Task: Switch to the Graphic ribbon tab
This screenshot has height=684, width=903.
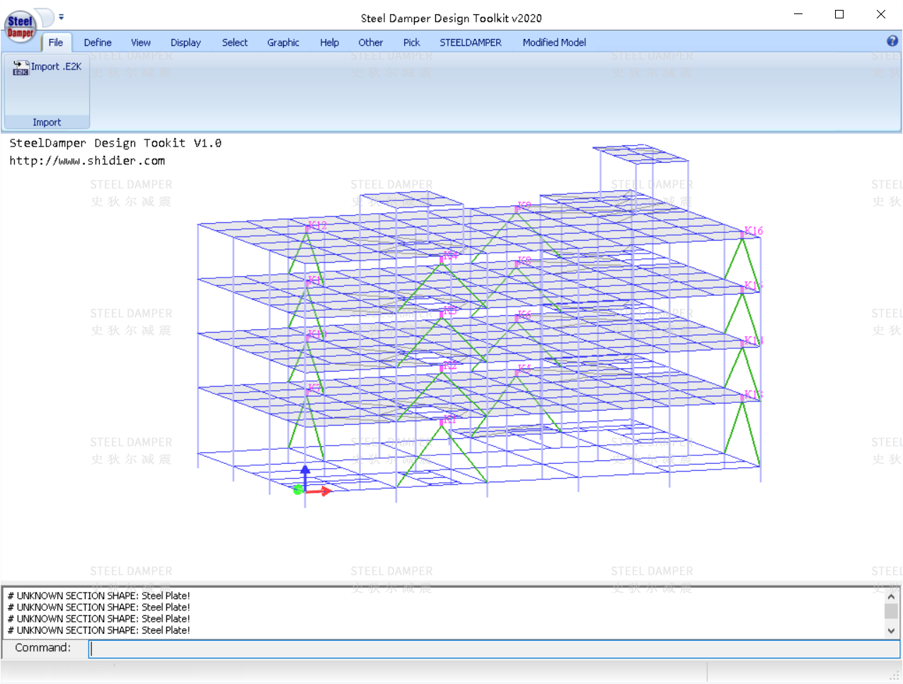Action: coord(283,42)
